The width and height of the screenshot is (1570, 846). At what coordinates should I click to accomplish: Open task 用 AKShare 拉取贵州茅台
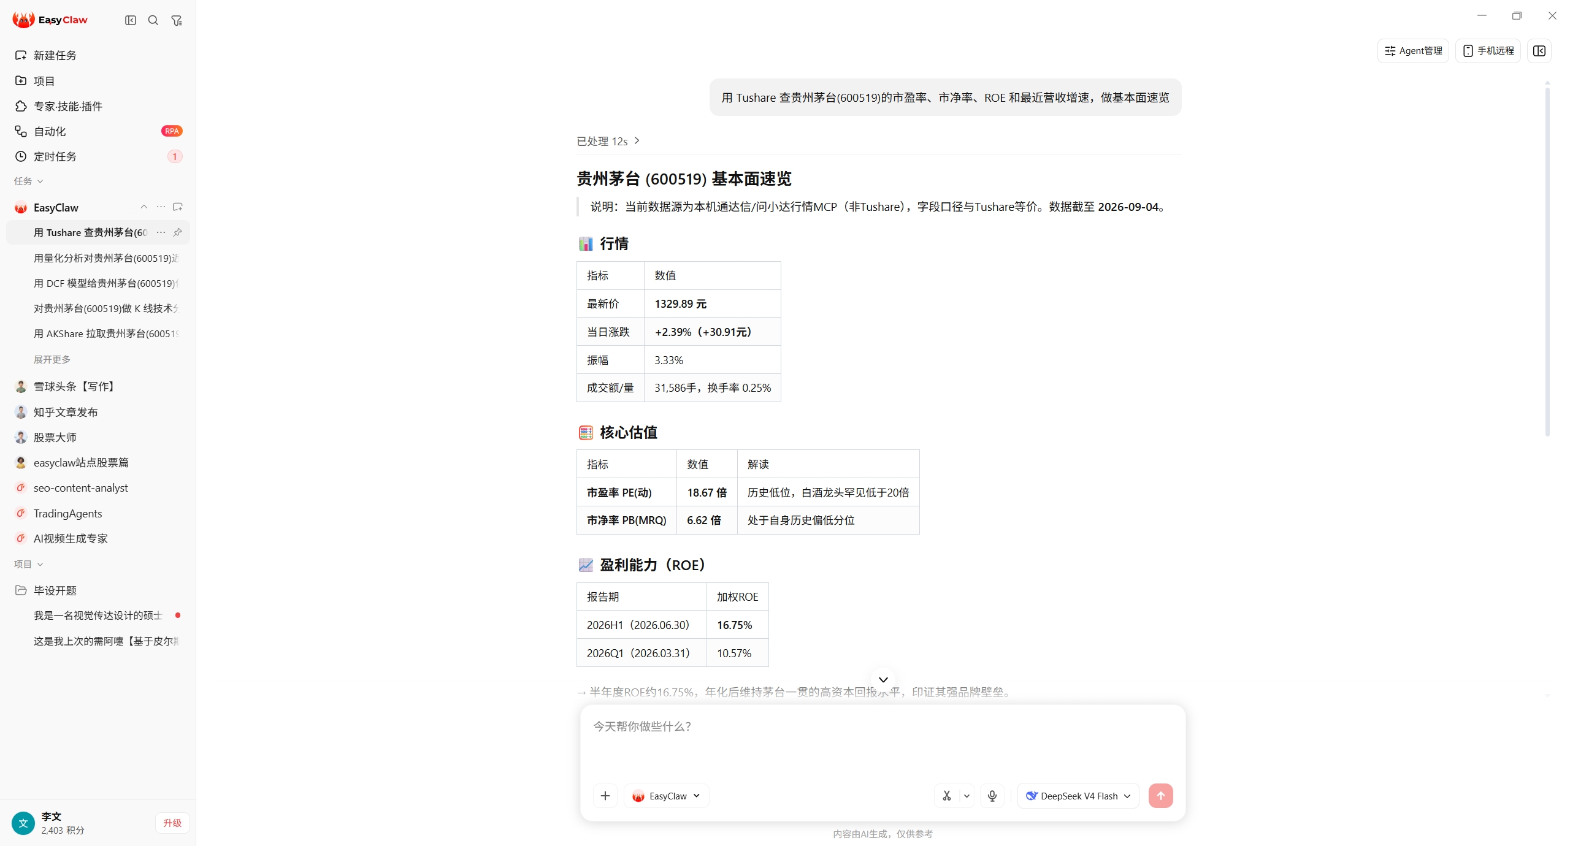(x=98, y=333)
